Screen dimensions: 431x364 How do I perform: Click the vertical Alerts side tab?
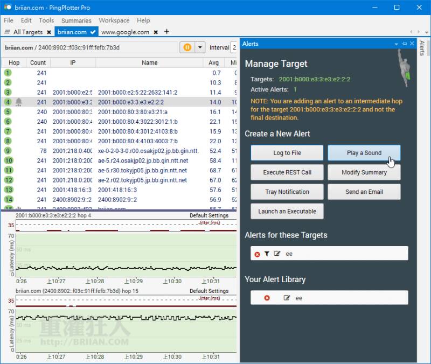click(422, 48)
